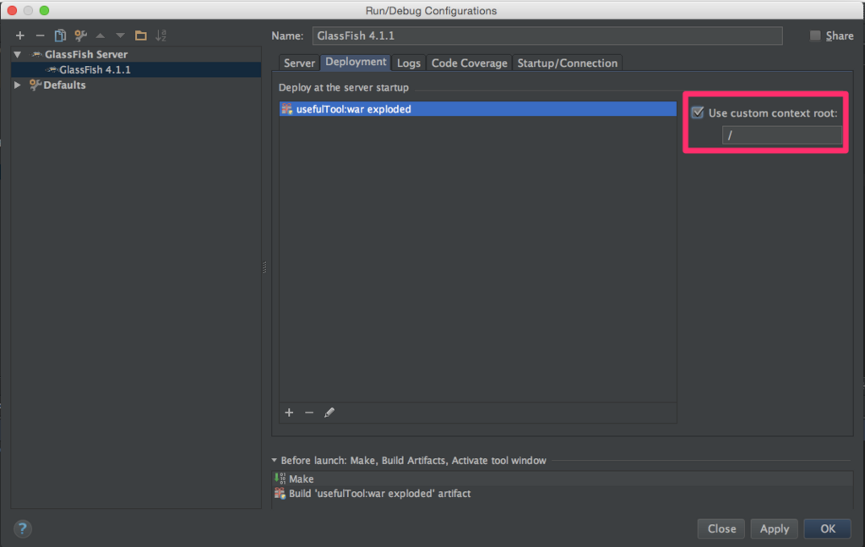
Task: Open the edit defaults wrench icon
Action: click(x=80, y=36)
